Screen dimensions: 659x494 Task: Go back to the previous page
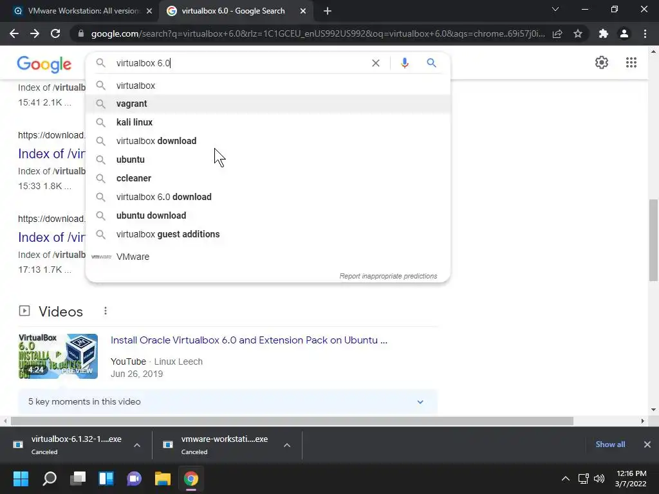tap(14, 33)
